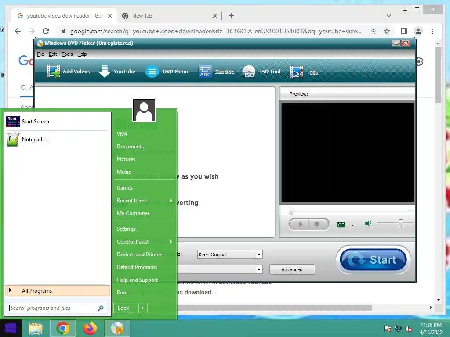Open the lower empty combo box arrow

pyautogui.click(x=259, y=269)
